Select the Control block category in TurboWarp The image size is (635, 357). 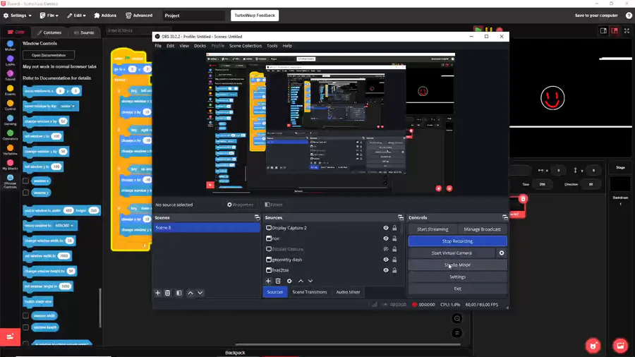click(x=10, y=105)
